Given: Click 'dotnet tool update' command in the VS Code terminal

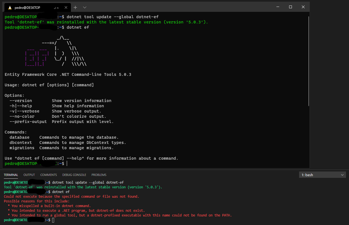Looking at the screenshot, I should point(88,183).
